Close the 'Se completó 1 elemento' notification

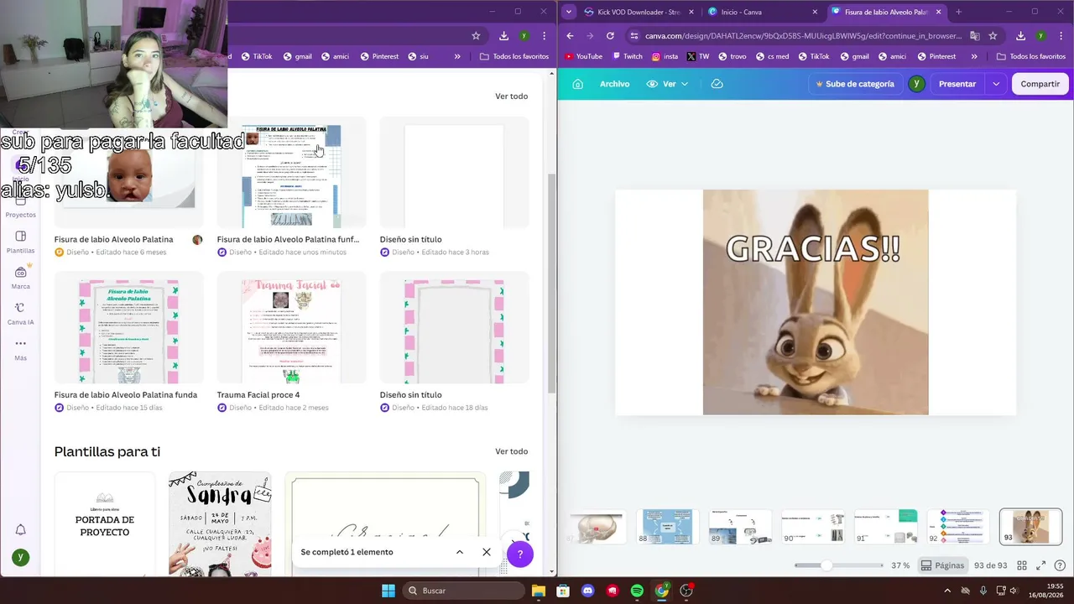(x=487, y=552)
